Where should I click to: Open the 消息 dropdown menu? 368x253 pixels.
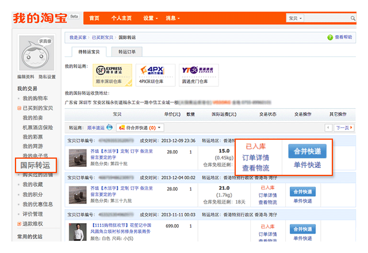(x=172, y=18)
